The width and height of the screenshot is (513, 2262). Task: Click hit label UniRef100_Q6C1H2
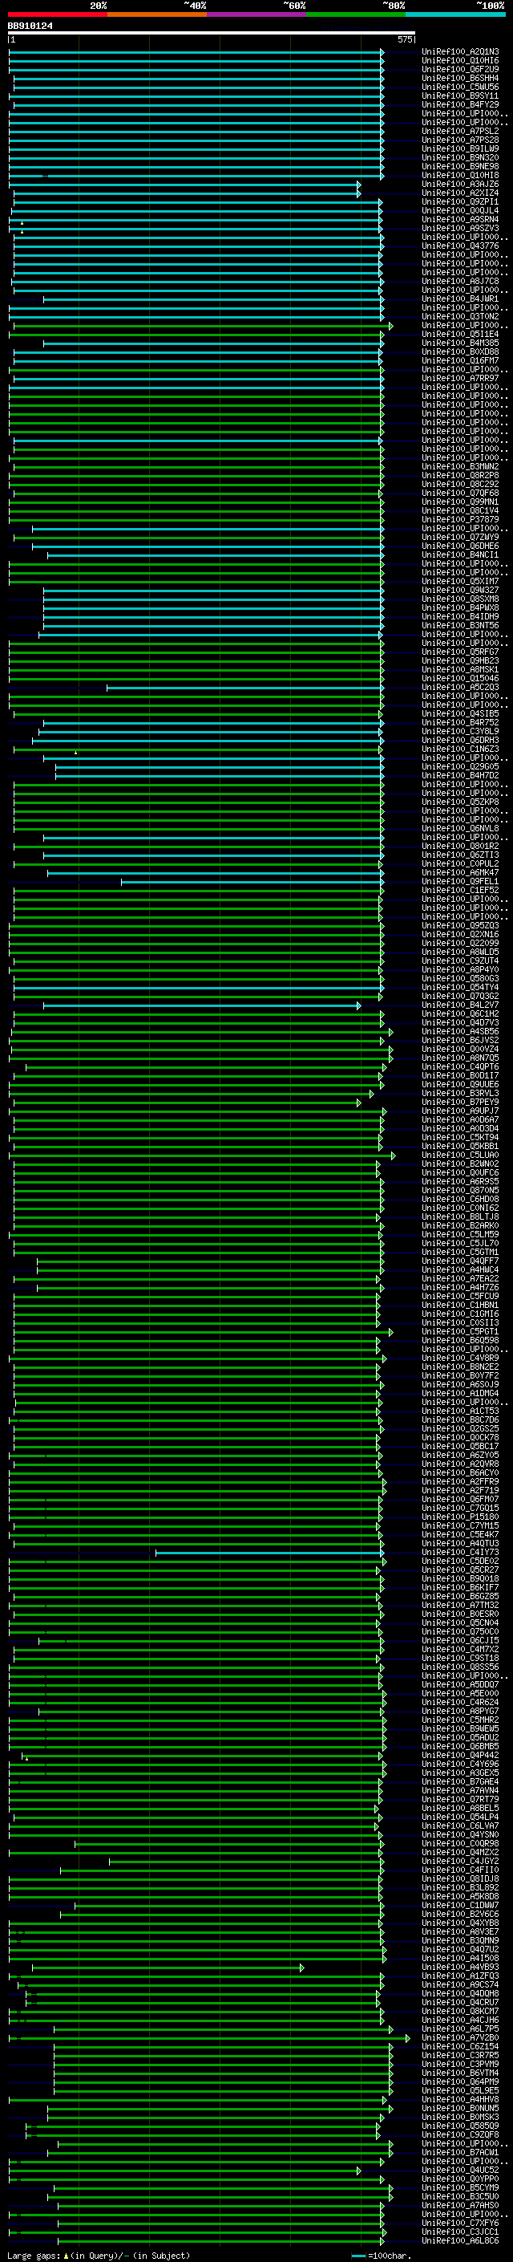pos(460,1013)
